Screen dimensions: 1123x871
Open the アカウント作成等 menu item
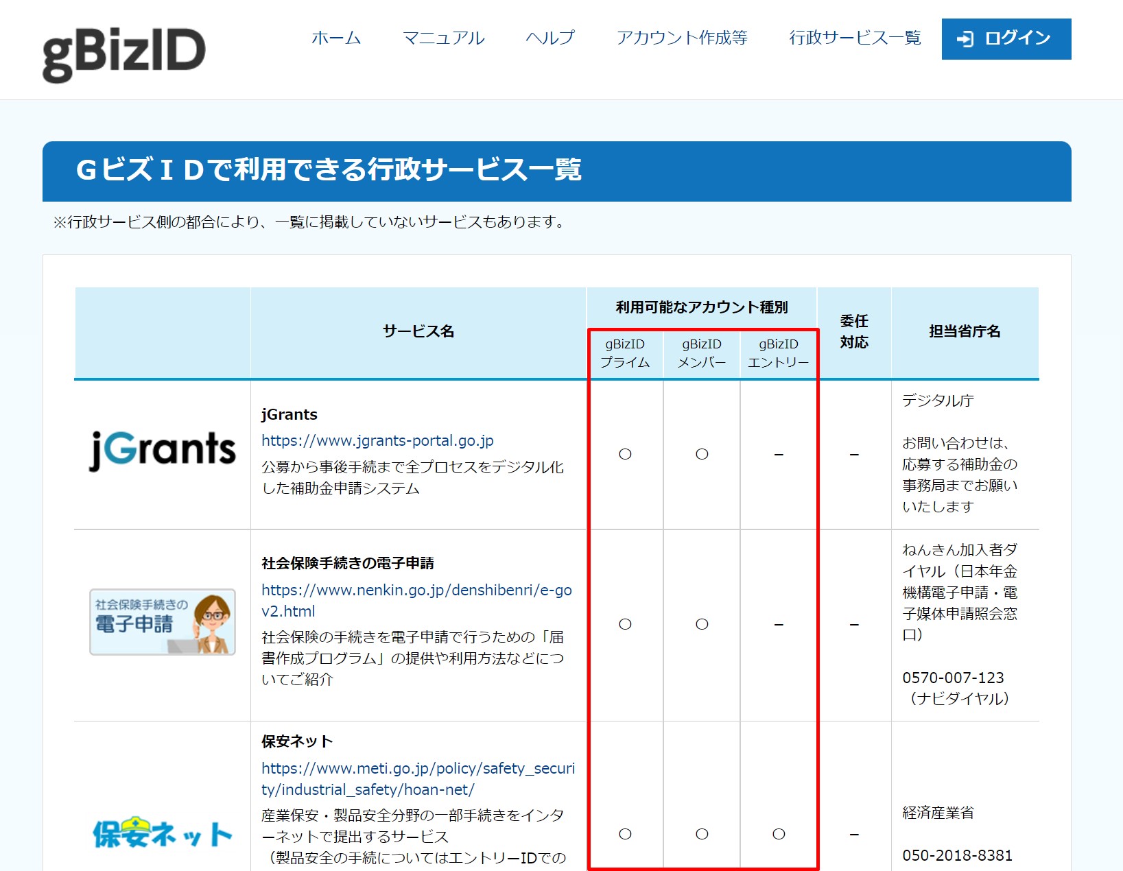(683, 39)
